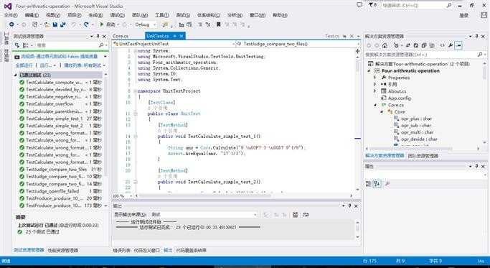Select the TestJudge_openfile_failed test row

60,191
